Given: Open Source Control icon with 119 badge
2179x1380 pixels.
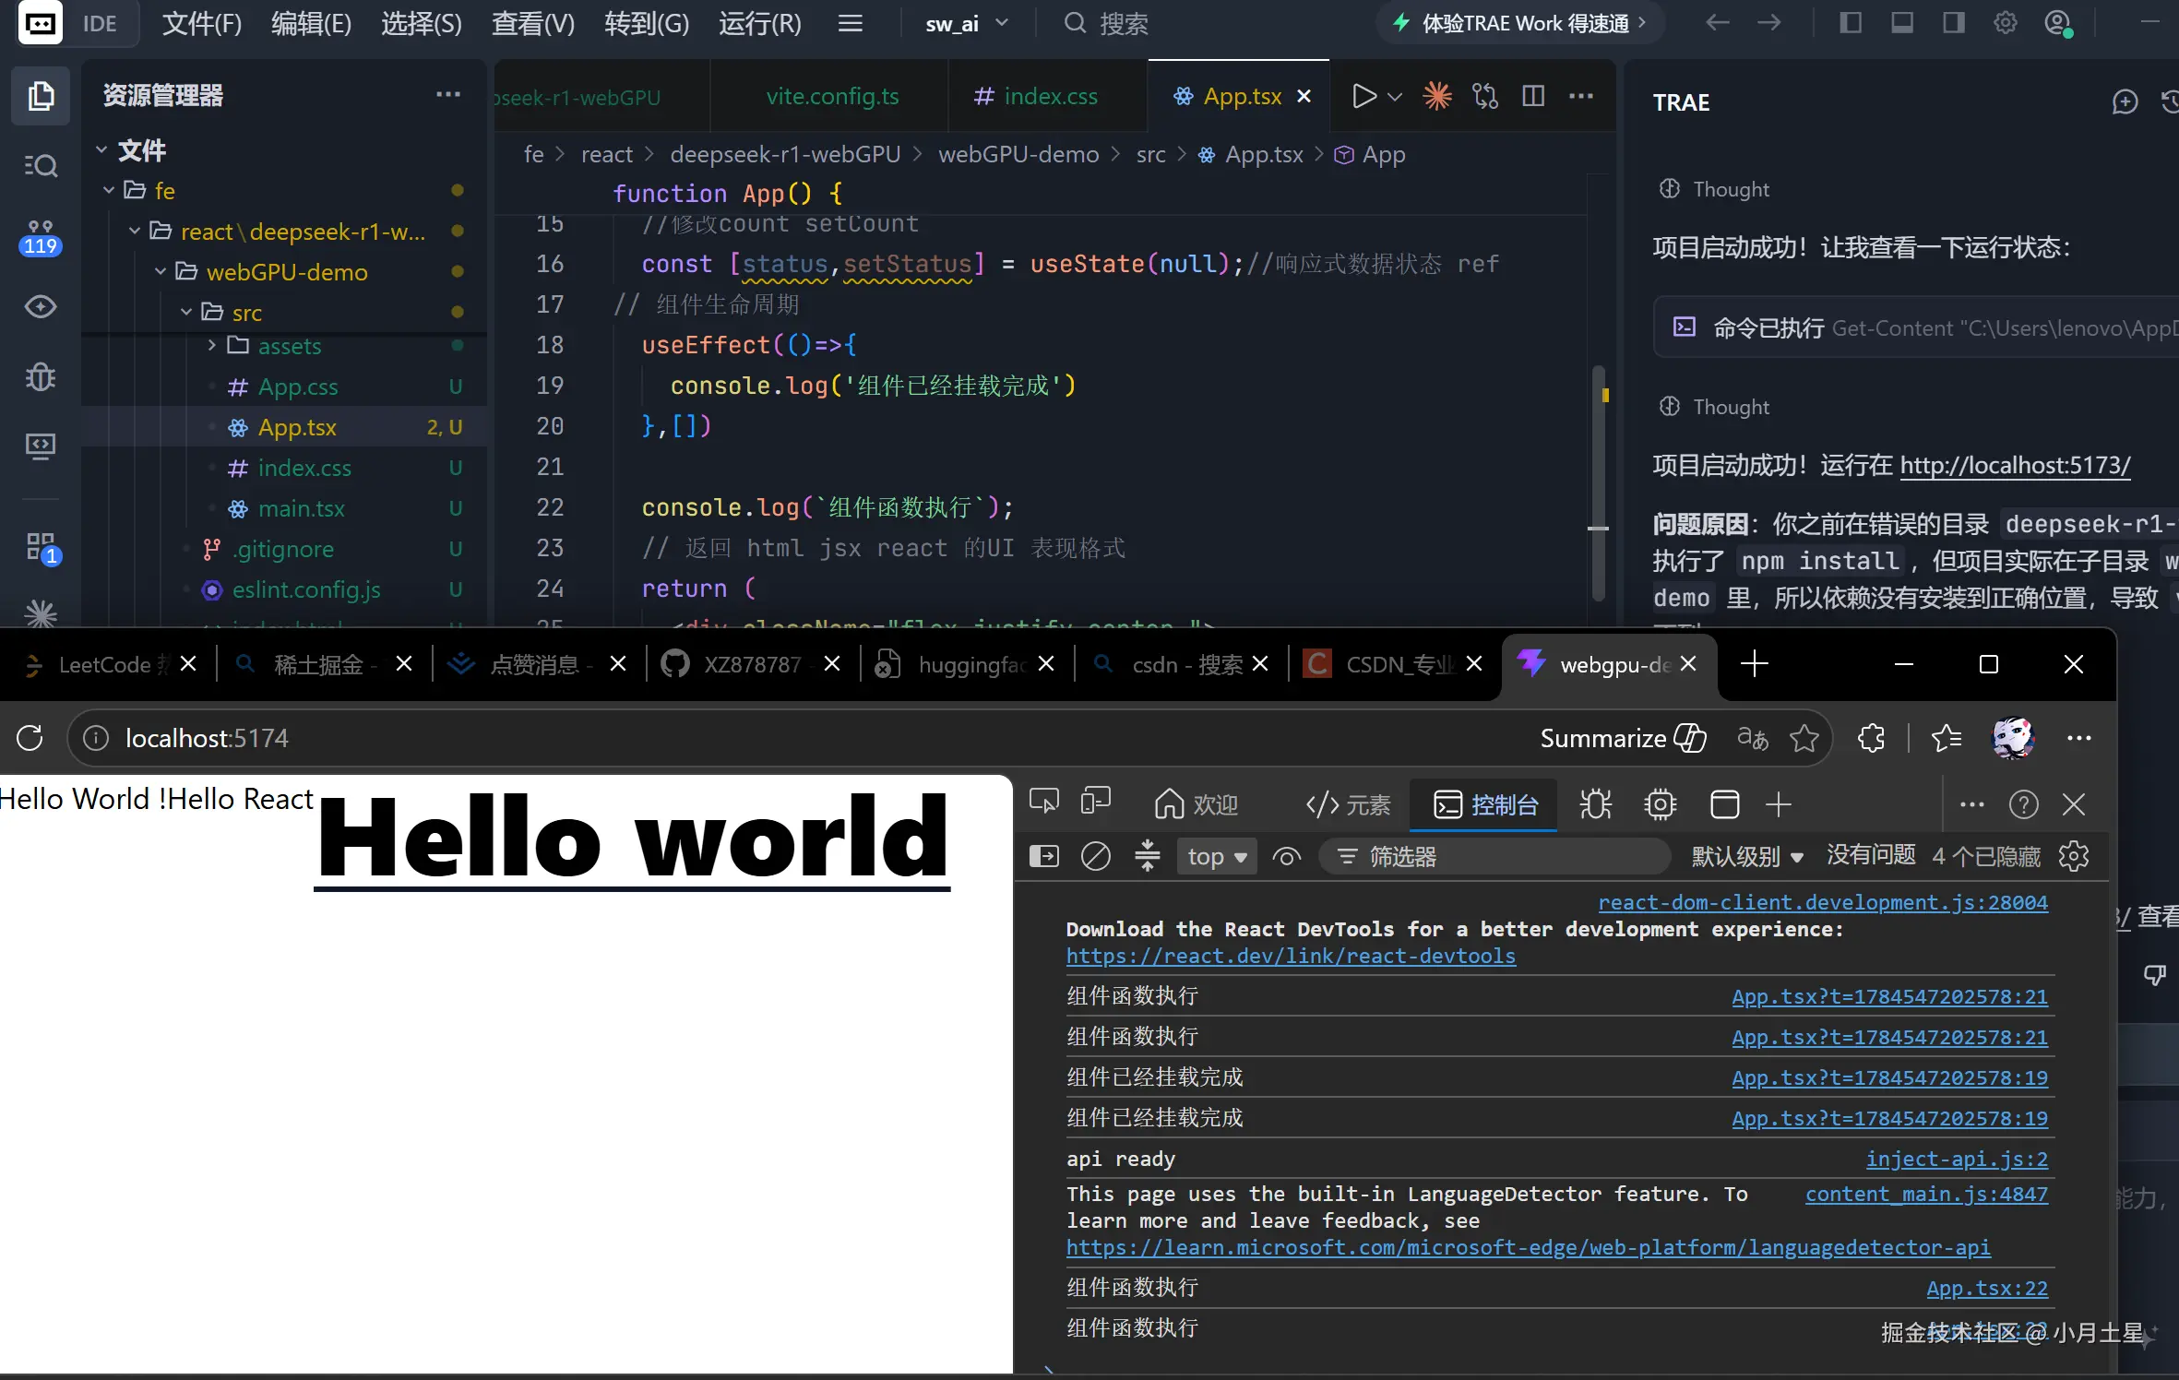Looking at the screenshot, I should click(x=41, y=237).
